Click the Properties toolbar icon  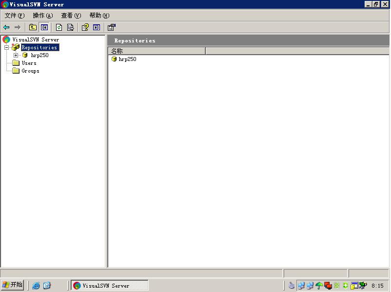tap(112, 27)
